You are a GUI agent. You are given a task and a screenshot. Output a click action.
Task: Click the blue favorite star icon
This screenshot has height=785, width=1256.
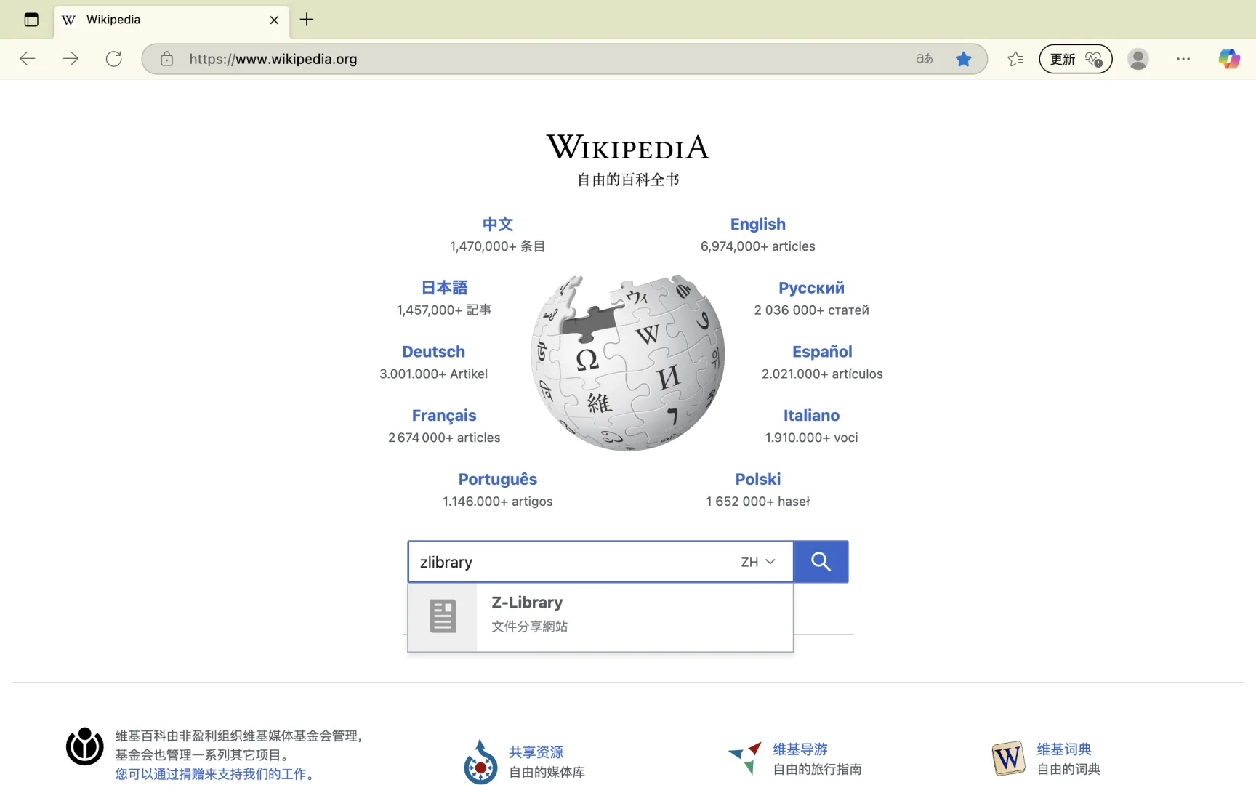(x=964, y=59)
